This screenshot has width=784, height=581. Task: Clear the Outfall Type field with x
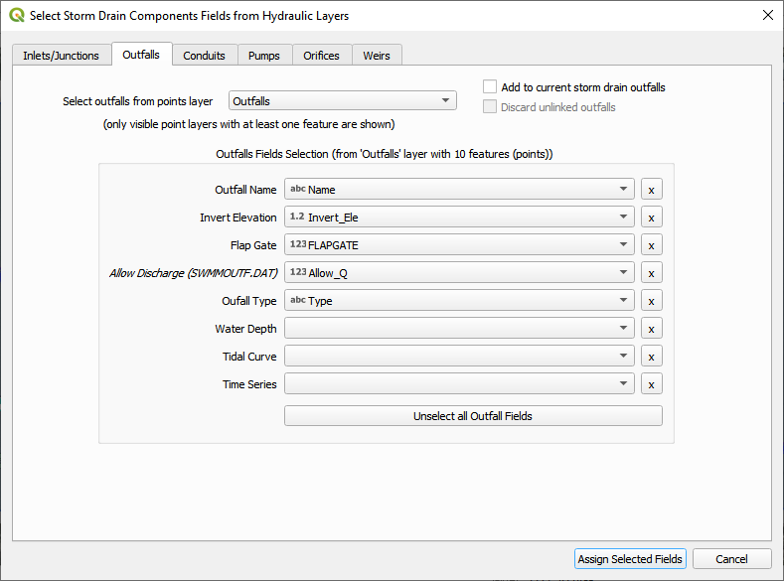coord(651,301)
